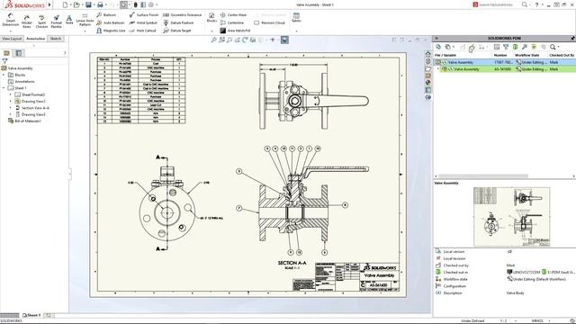The height and width of the screenshot is (324, 576).
Task: Click the Save icon in the title bar
Action: click(x=88, y=4)
